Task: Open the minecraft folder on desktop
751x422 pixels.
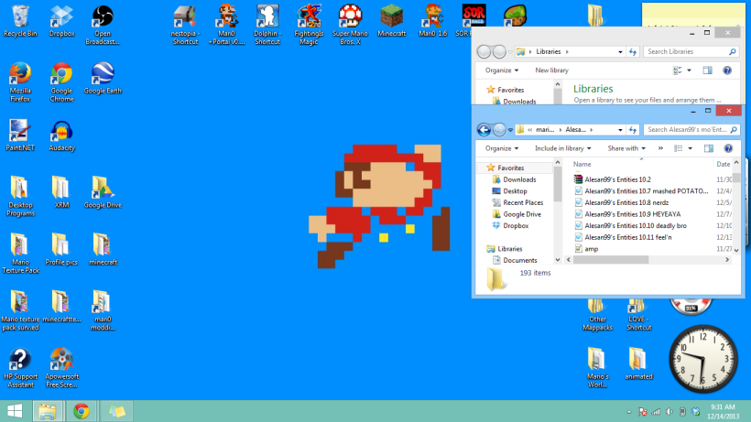Action: tap(103, 250)
